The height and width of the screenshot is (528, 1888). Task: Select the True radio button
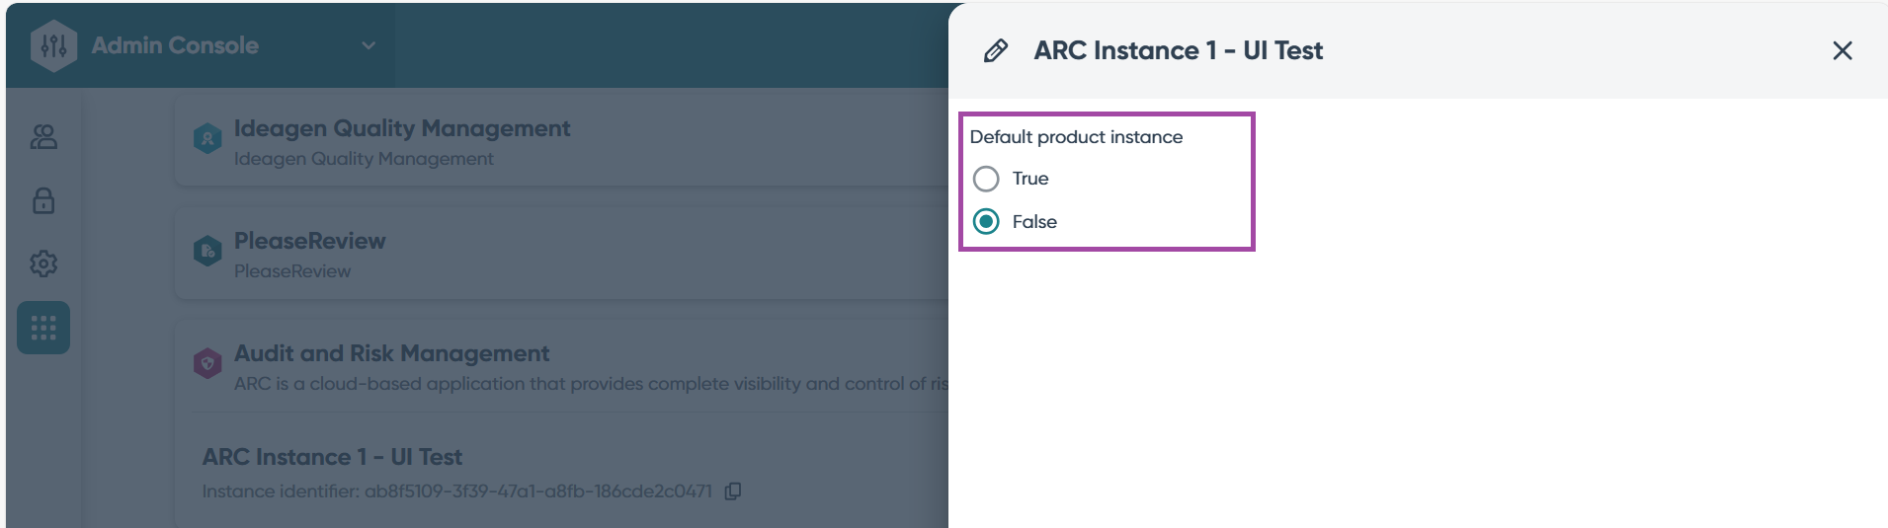(986, 179)
